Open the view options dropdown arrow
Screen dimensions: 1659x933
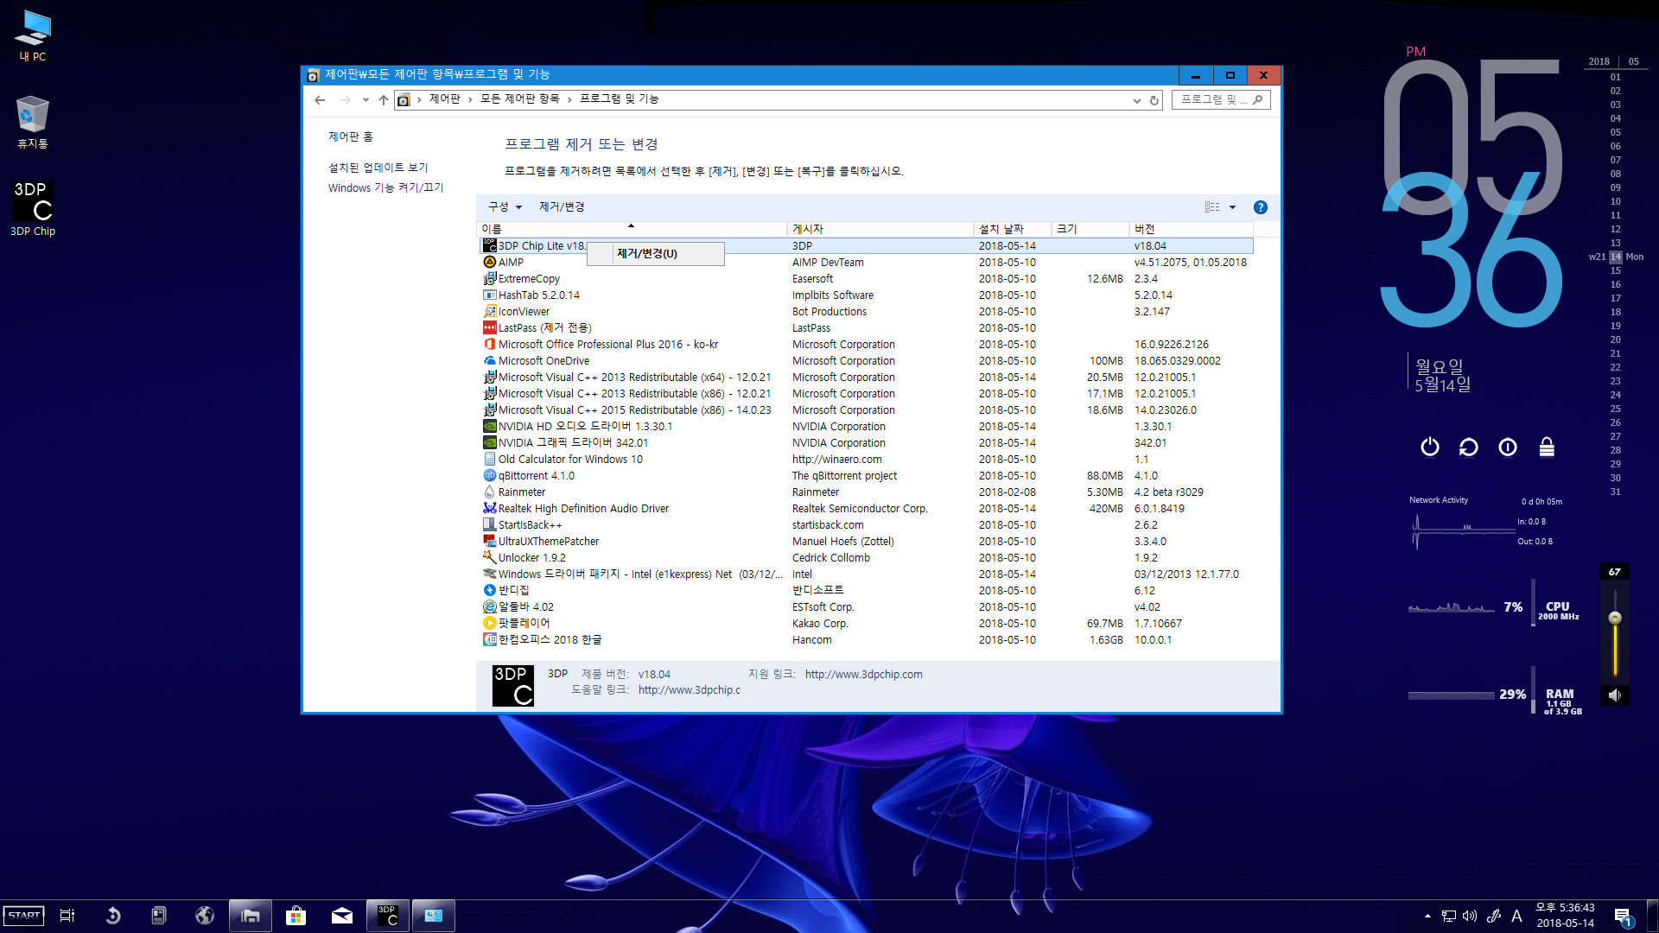[1232, 207]
